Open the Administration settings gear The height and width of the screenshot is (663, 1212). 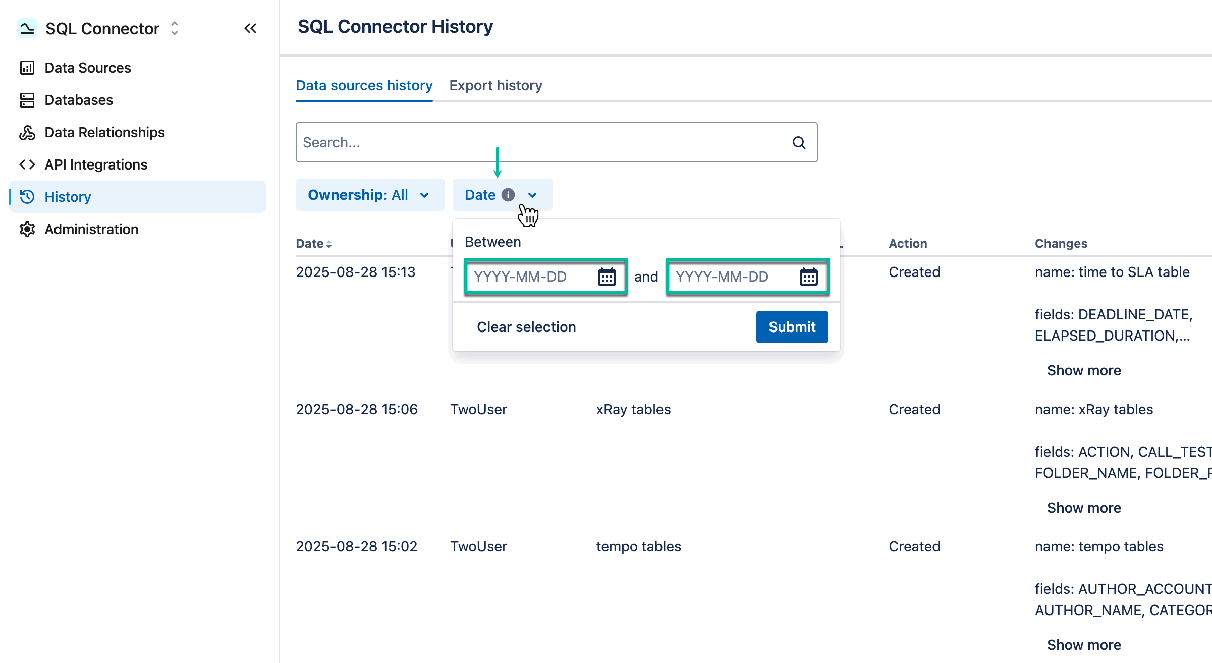click(27, 229)
